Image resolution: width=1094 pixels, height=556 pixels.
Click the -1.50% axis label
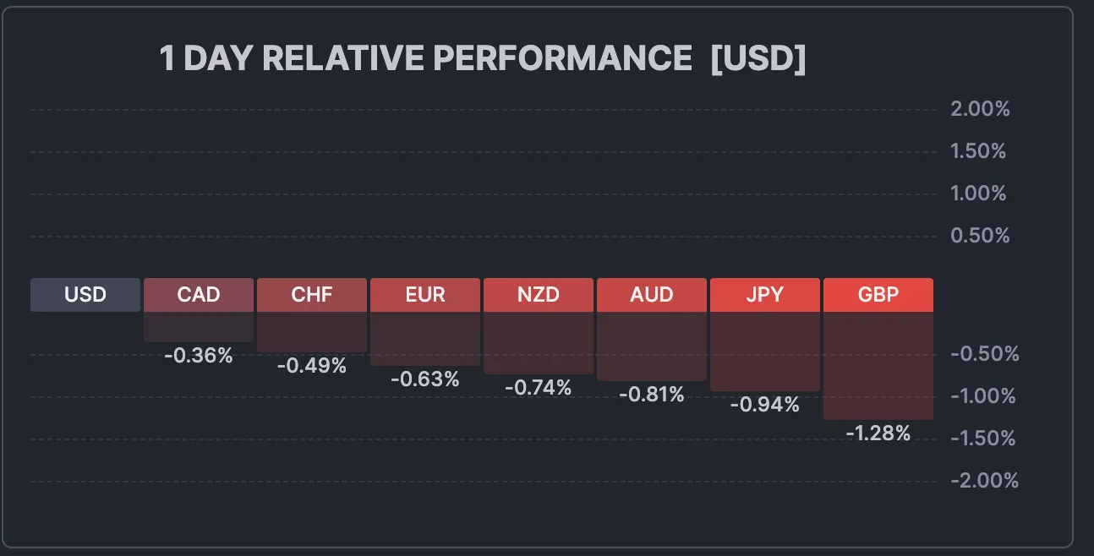pyautogui.click(x=984, y=439)
